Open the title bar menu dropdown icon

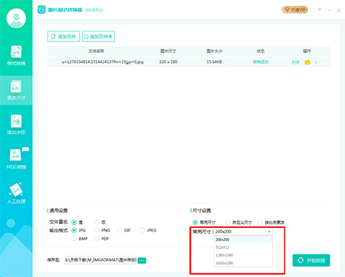pos(320,10)
